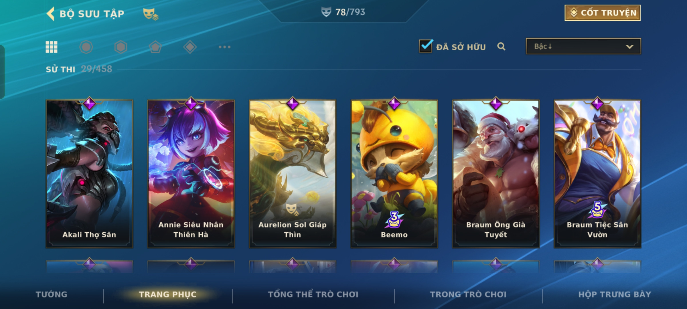
Task: Filter skins by circular rarity gem icon
Action: (86, 47)
